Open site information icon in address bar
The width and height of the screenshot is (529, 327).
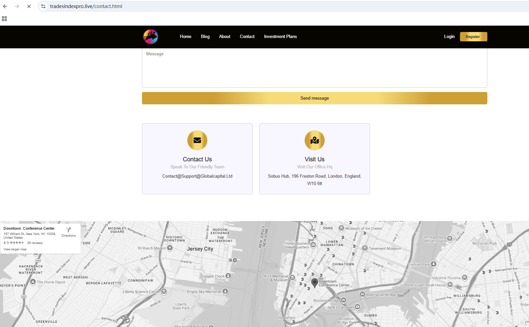point(43,6)
